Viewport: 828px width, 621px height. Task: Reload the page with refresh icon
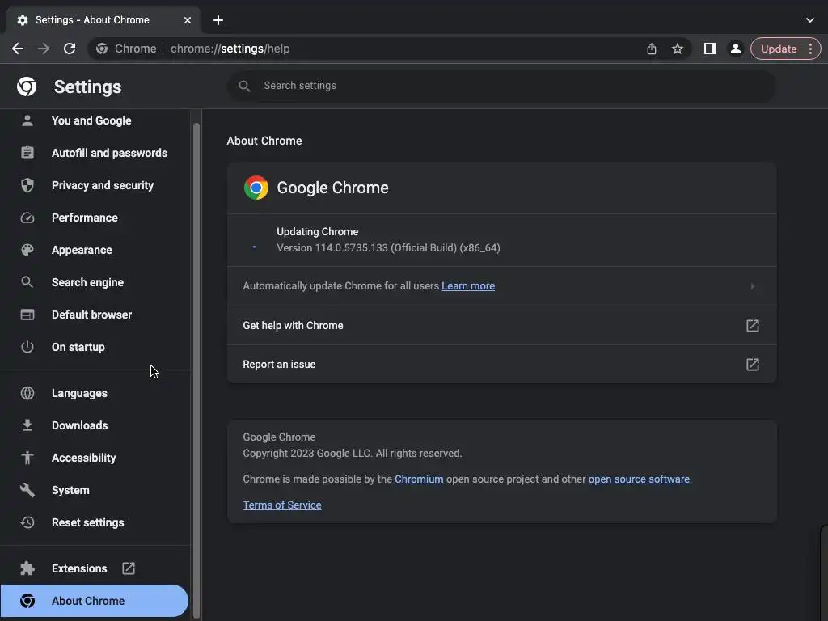70,49
